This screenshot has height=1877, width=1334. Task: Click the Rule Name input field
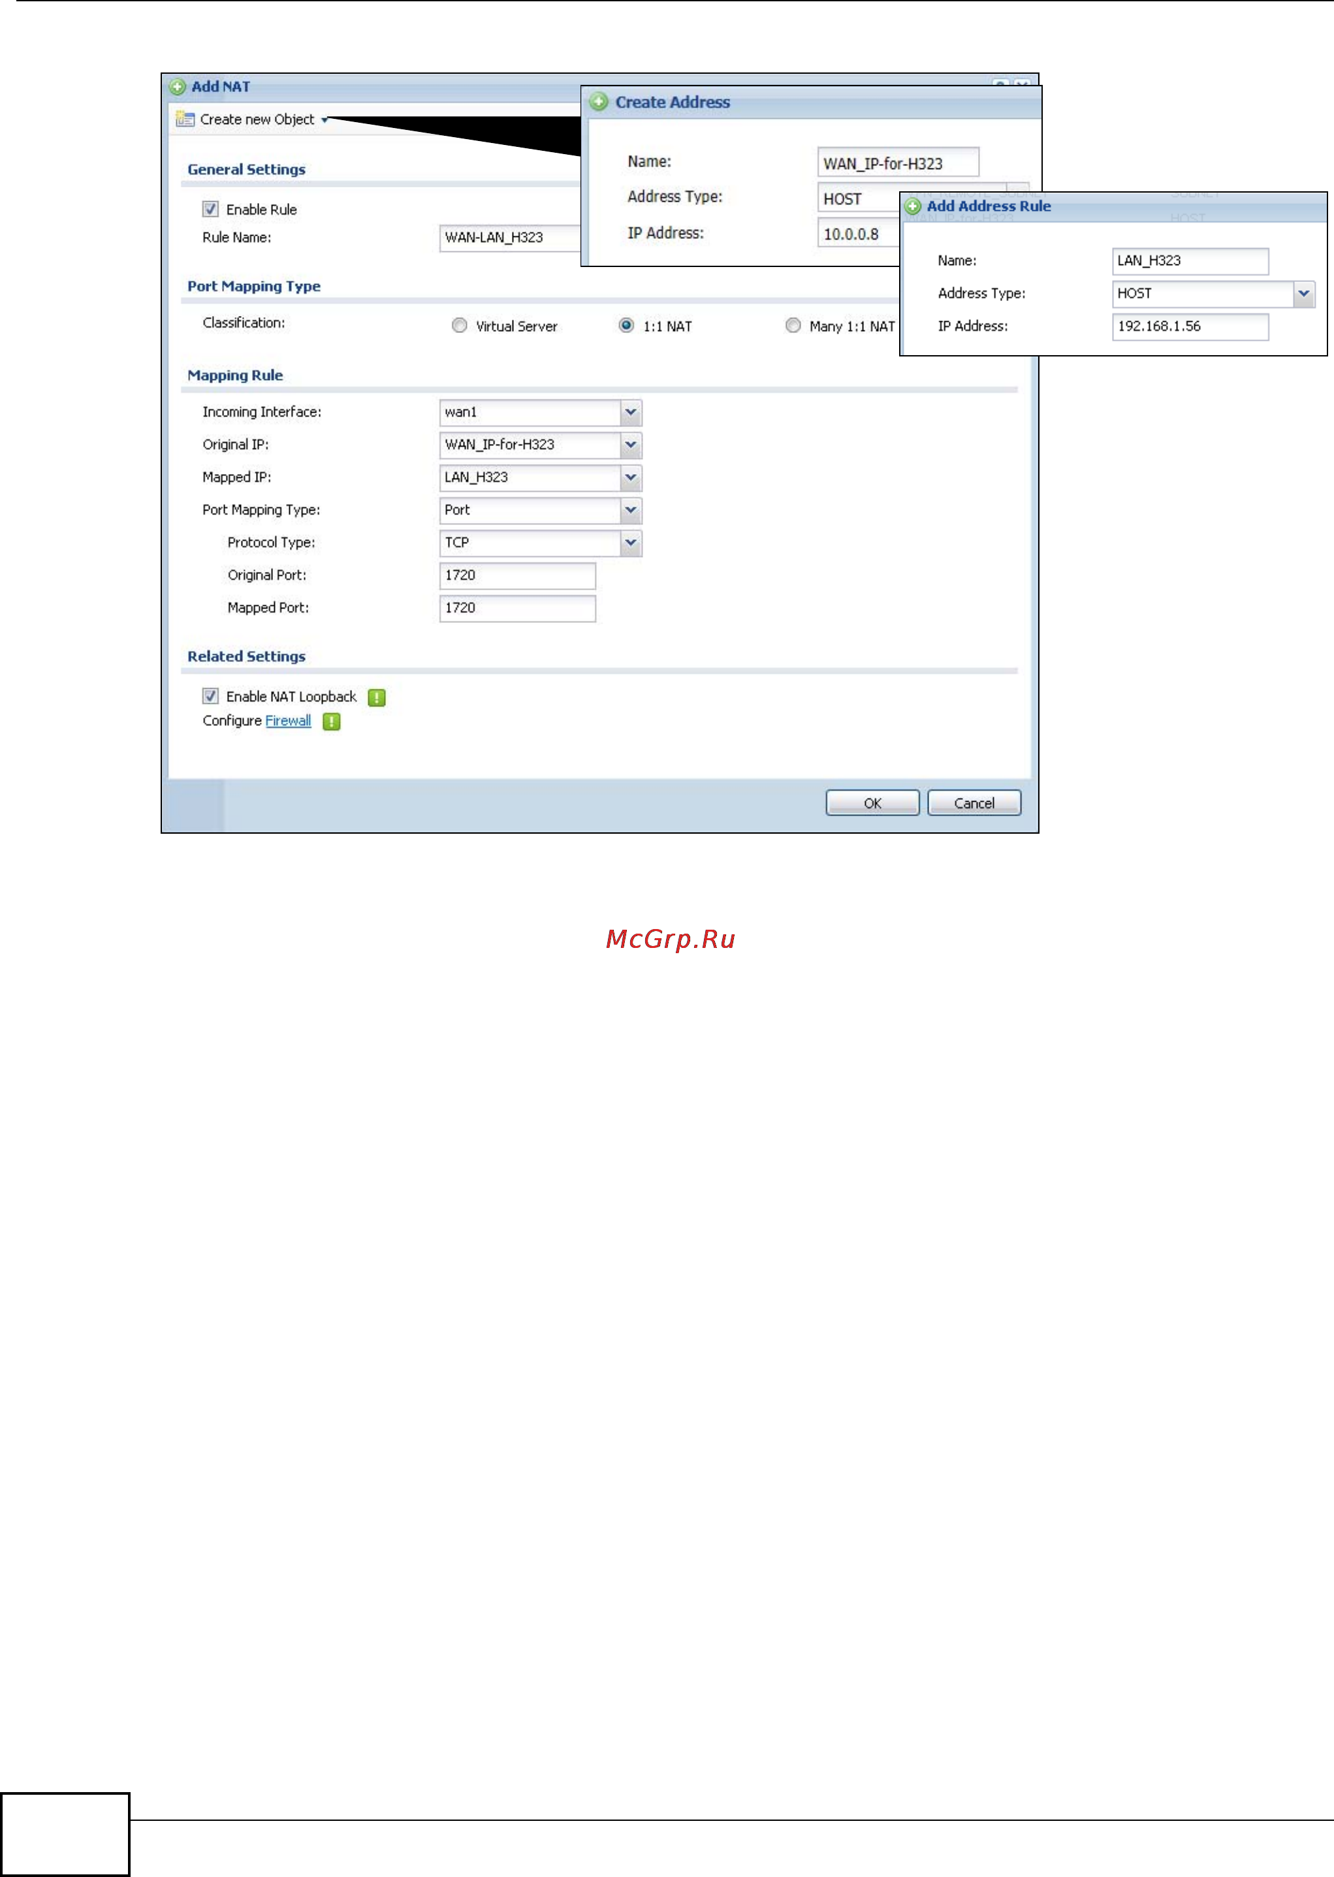(x=510, y=238)
